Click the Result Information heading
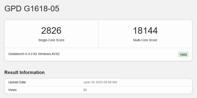 pyautogui.click(x=25, y=72)
